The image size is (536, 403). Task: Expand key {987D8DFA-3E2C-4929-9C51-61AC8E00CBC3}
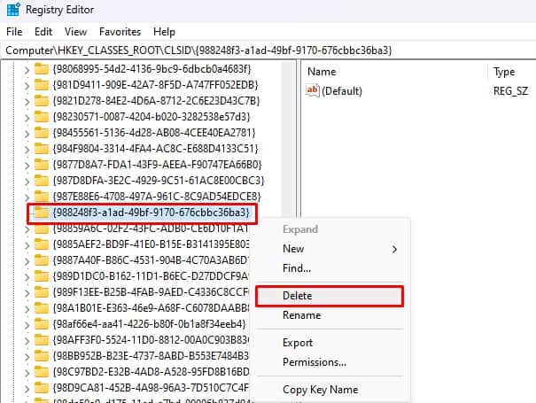27,182
